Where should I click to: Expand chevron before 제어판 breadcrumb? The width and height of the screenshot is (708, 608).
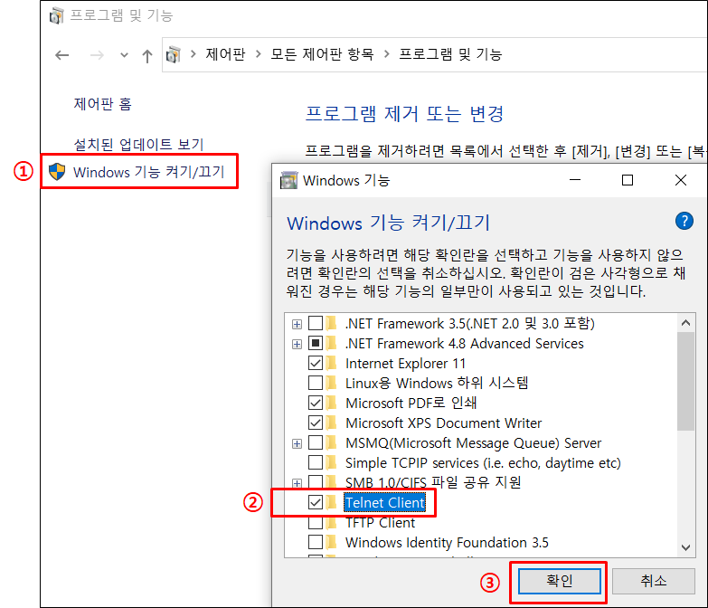(194, 54)
